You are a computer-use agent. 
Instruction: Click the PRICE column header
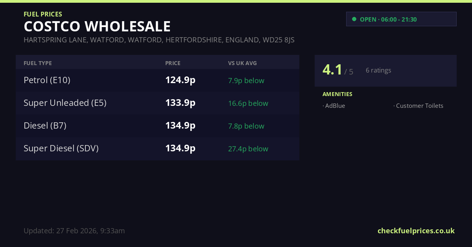[x=173, y=63]
